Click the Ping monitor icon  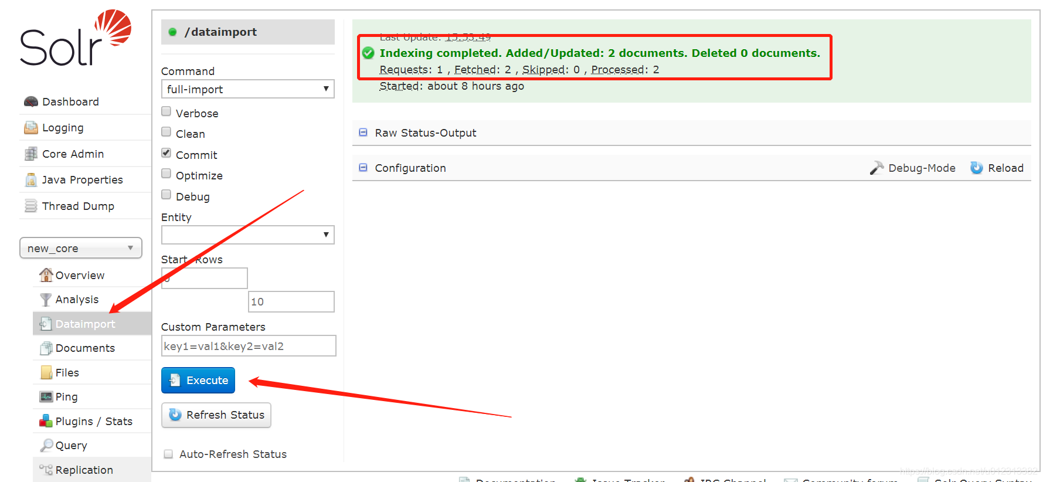point(46,397)
